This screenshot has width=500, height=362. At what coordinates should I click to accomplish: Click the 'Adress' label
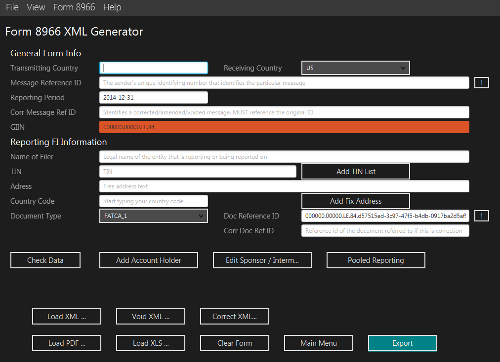point(21,186)
